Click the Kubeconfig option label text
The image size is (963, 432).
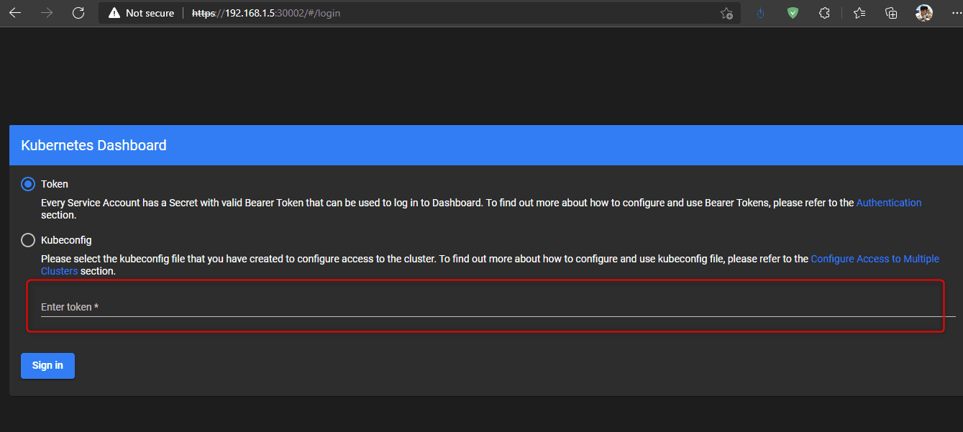pos(66,240)
